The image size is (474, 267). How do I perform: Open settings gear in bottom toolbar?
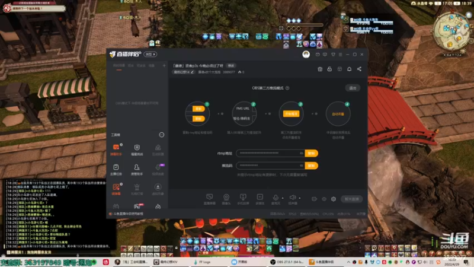coord(334,199)
